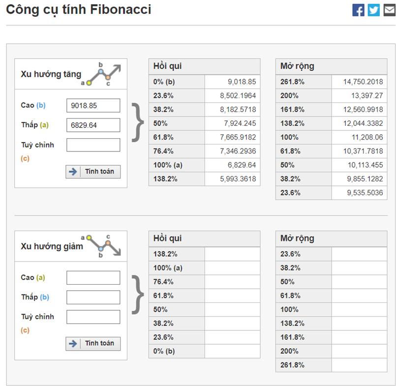Click the uptrend Thấp (a) input field
The image size is (396, 386).
coord(93,125)
